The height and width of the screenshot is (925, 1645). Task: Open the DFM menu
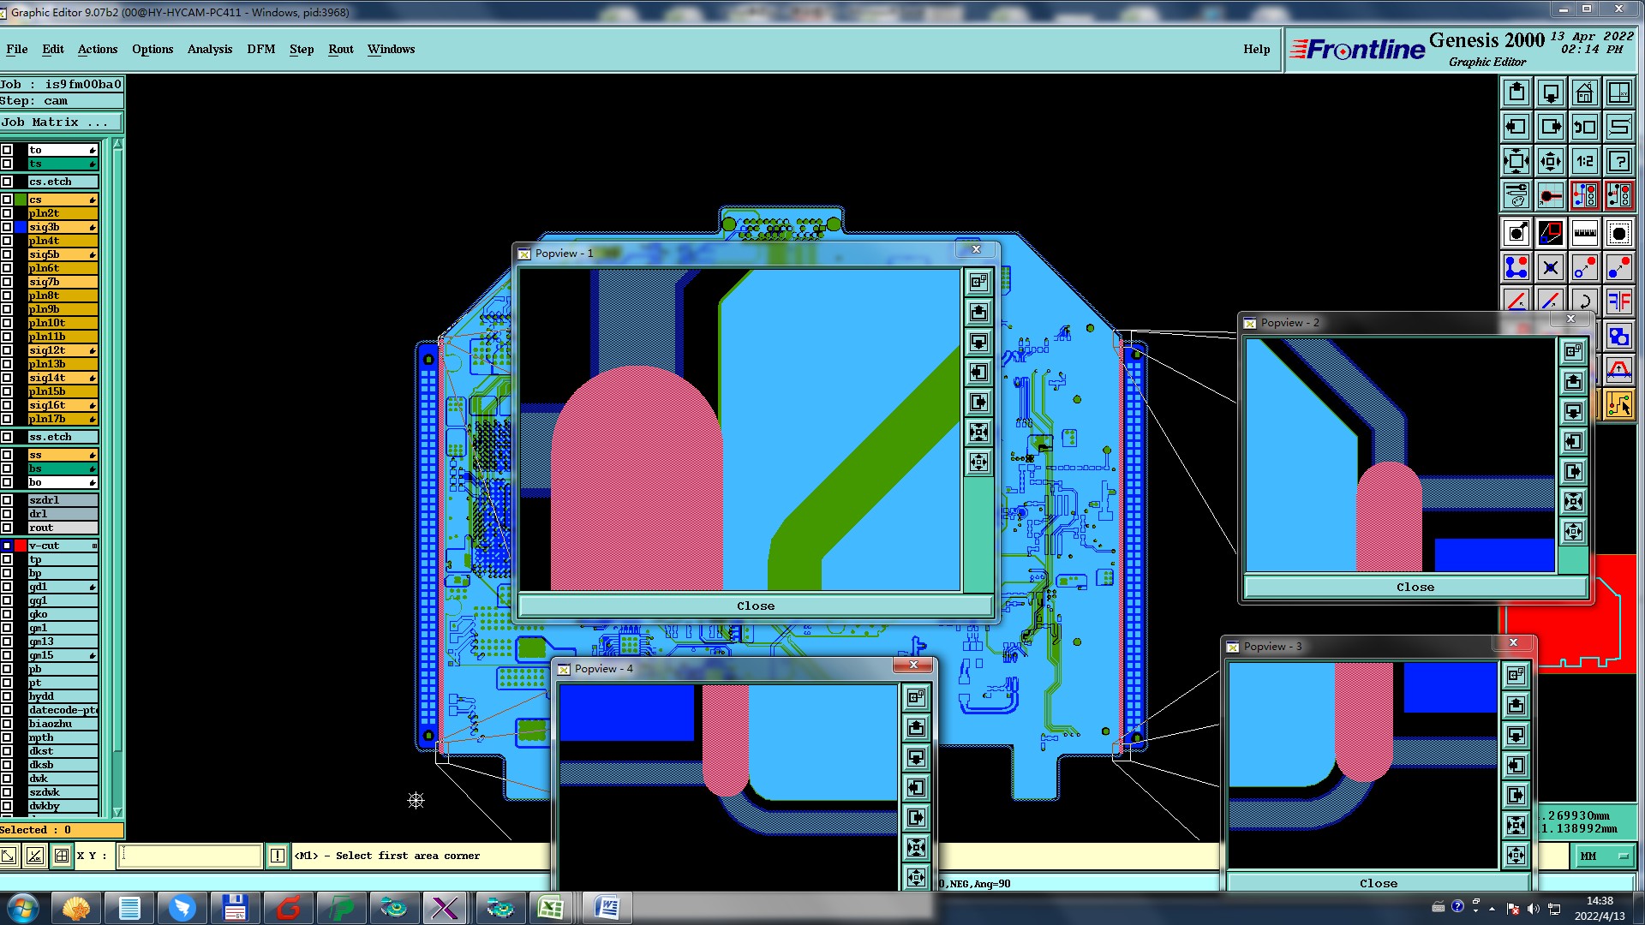click(260, 49)
